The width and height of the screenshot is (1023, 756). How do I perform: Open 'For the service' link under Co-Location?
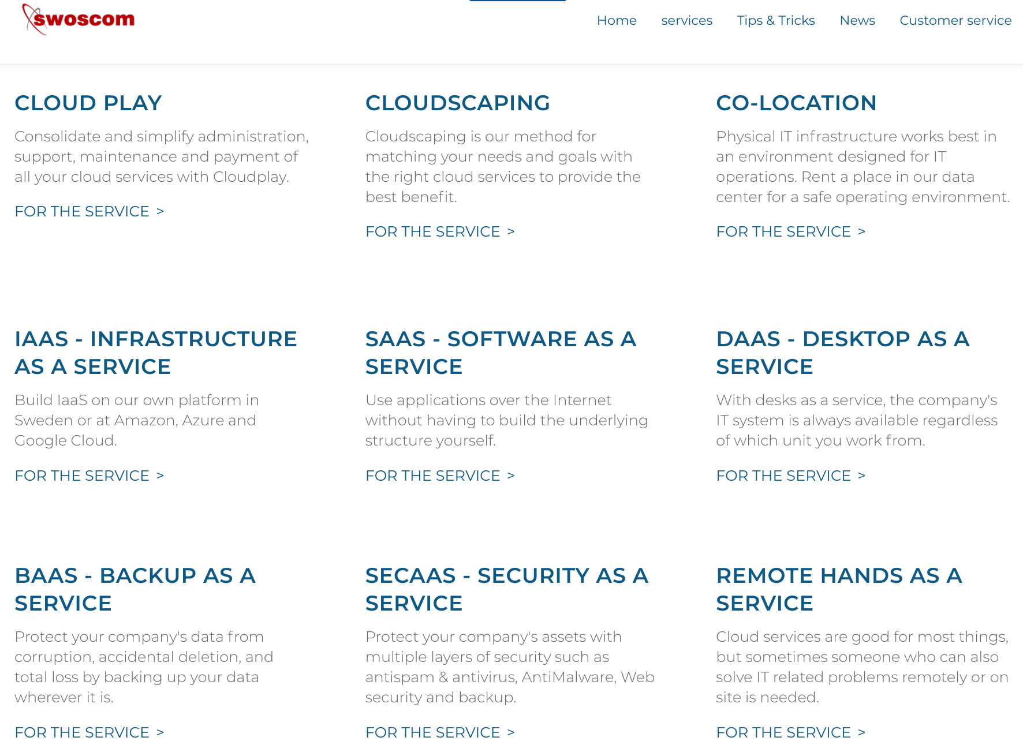[791, 231]
